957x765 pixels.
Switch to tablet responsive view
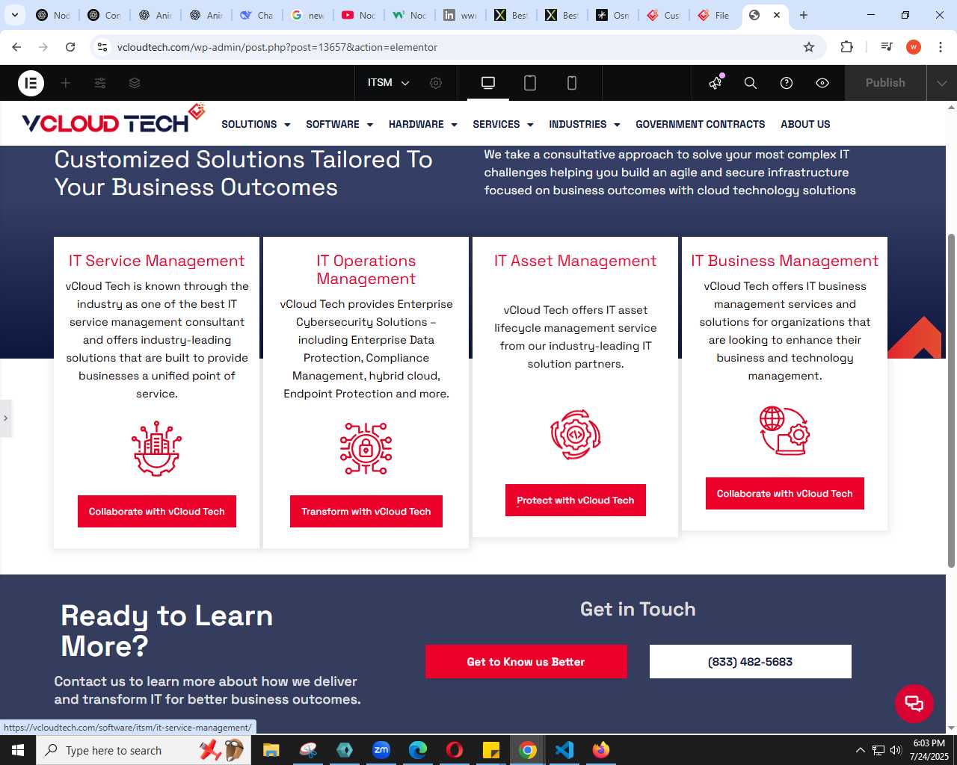pyautogui.click(x=530, y=83)
